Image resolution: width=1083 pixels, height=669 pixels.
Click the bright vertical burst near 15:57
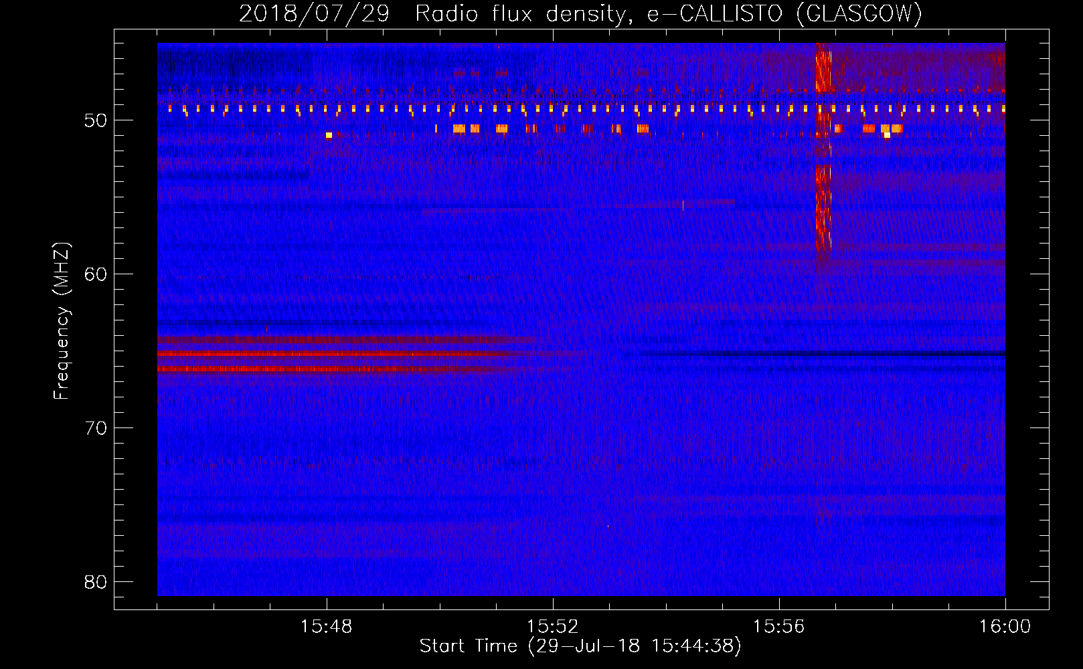tap(823, 147)
